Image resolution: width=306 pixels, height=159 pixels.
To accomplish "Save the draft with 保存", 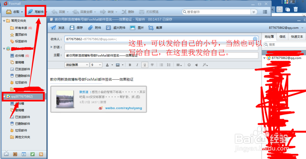I will coord(76,28).
